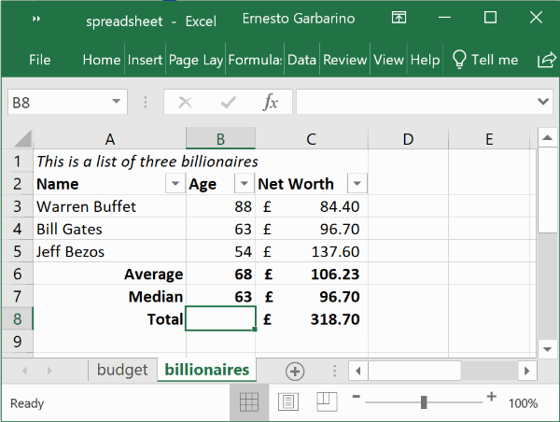The image size is (560, 422).
Task: Open Ribbon Display Options icon
Action: pyautogui.click(x=399, y=18)
